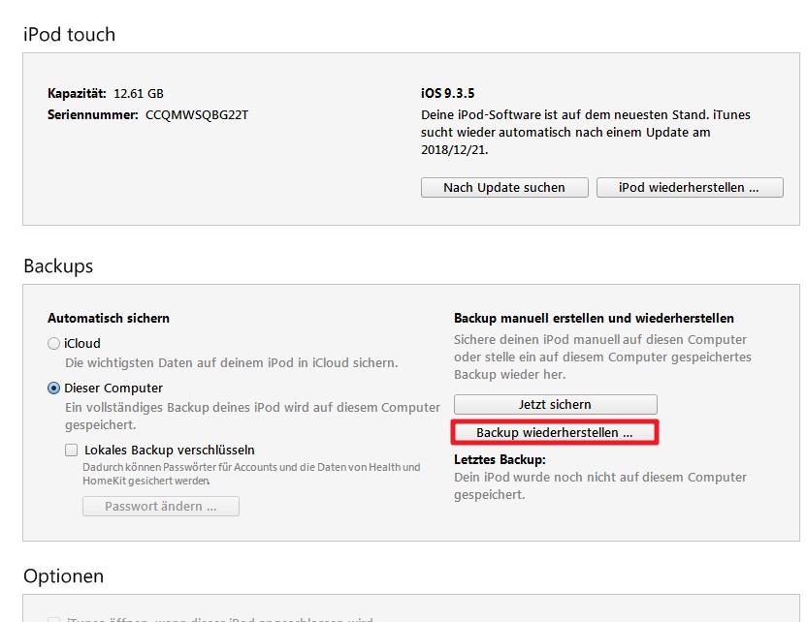
Task: Click the serial number CCQMWSQBG22T
Action: [x=197, y=114]
